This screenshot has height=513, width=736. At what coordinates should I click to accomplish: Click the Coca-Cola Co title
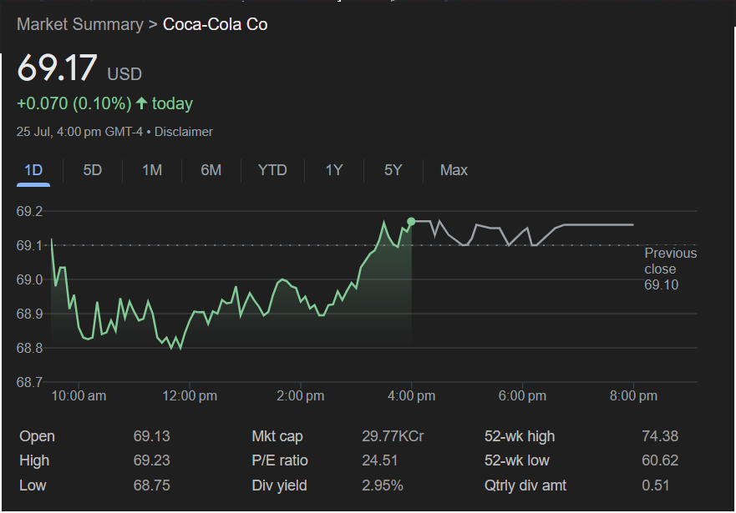click(x=215, y=24)
